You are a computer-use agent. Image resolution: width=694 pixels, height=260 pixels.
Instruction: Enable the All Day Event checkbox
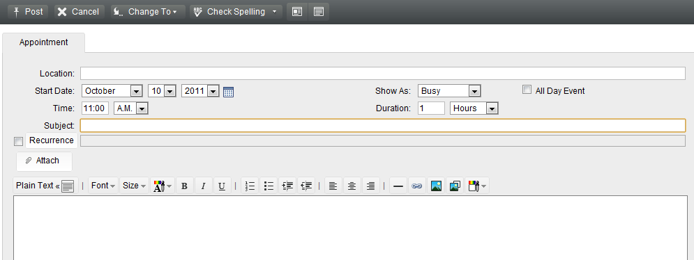pos(527,90)
